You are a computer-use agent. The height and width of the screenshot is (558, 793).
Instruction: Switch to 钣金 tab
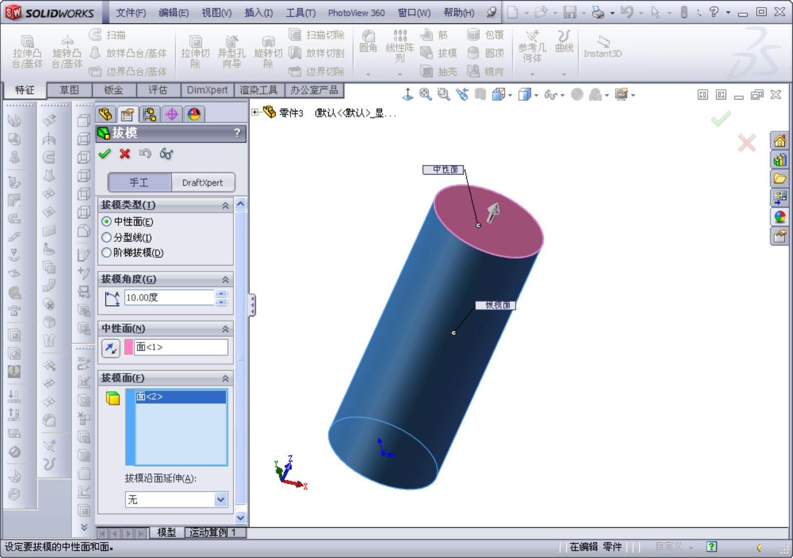click(x=114, y=90)
